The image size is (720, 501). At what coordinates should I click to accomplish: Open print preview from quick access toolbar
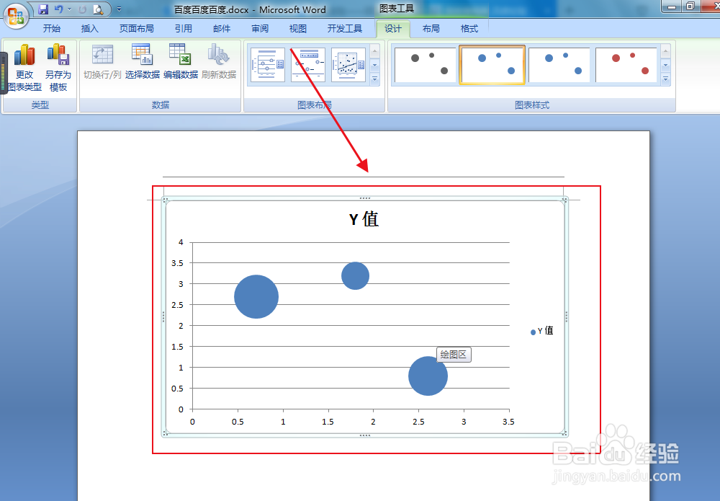tap(98, 9)
